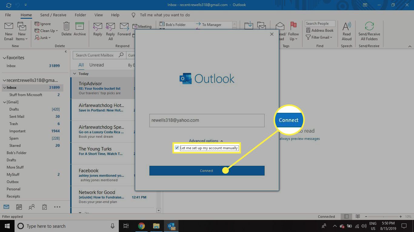Collapse the [Gmail] folder

click(4, 102)
